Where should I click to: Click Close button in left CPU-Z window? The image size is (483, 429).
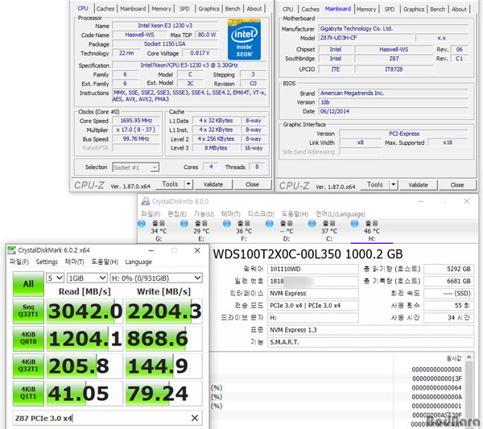(x=252, y=184)
